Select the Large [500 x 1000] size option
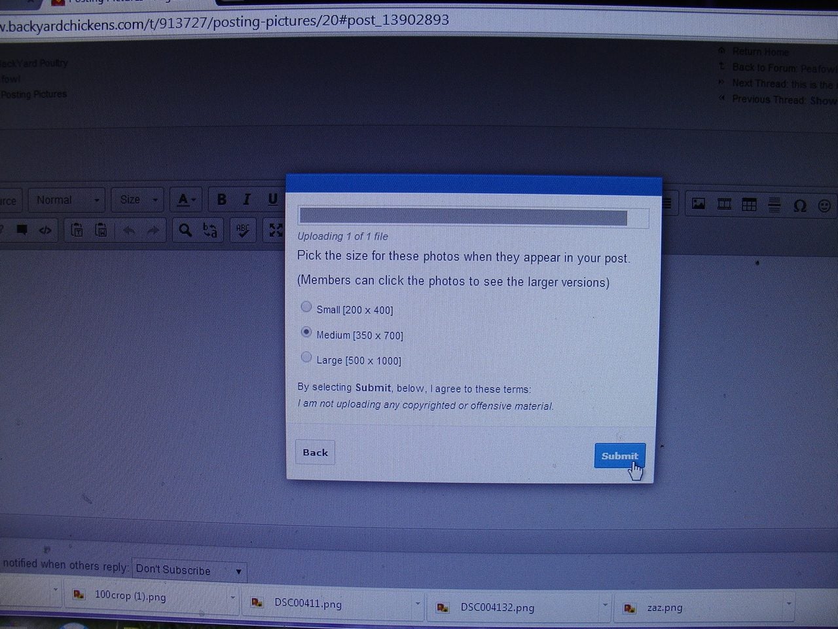 (x=306, y=357)
